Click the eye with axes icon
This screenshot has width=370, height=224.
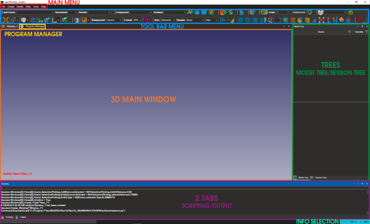[40, 20]
